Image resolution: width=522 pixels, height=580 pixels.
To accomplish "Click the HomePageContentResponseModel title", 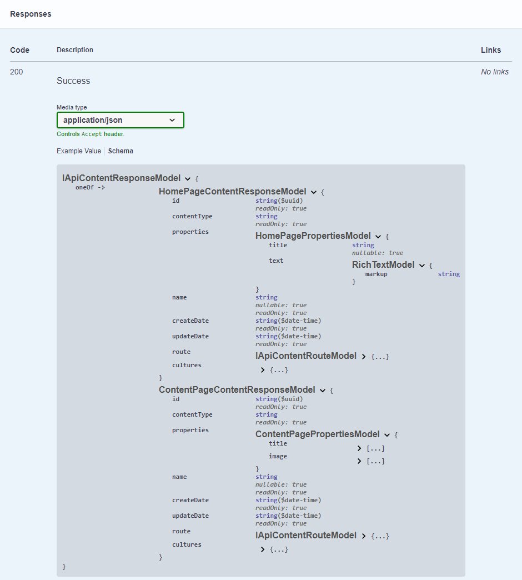I will point(233,192).
